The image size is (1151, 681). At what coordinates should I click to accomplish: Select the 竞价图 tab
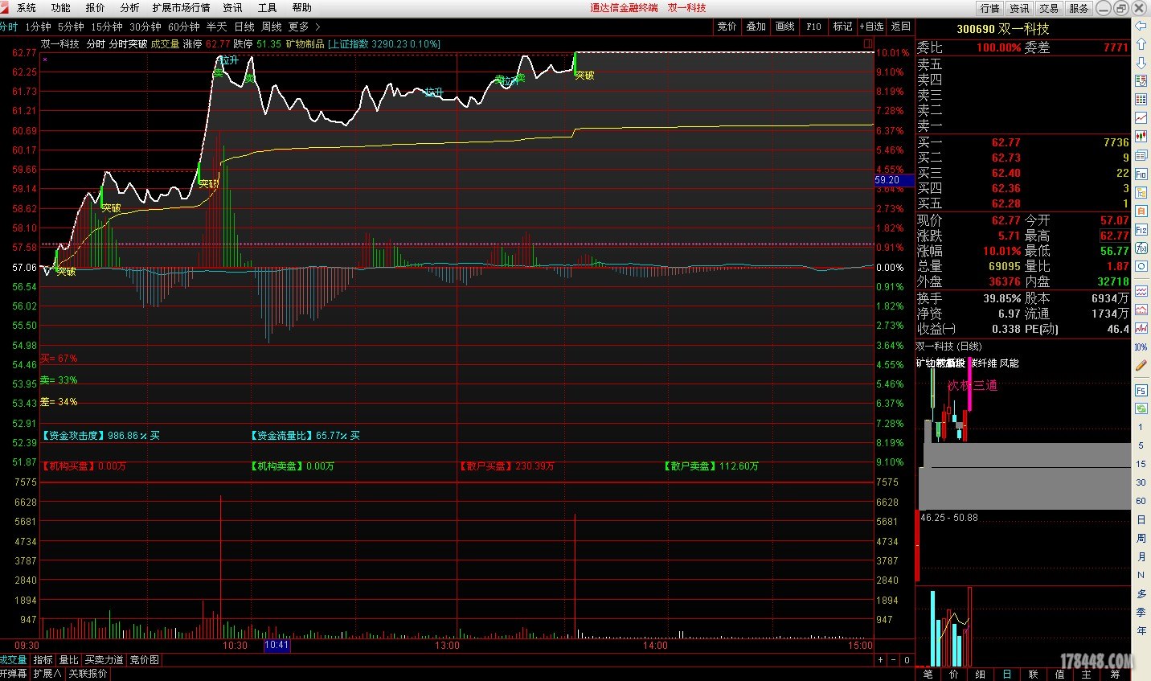(x=145, y=660)
